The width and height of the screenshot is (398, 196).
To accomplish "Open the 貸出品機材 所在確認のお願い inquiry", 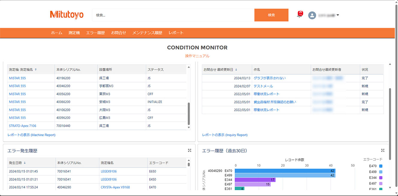I will pyautogui.click(x=275, y=102).
